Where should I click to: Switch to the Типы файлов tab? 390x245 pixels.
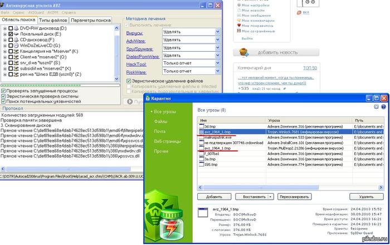[x=53, y=21]
